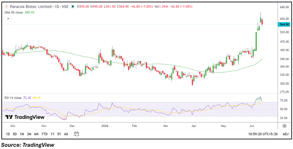The image size is (293, 149).
Task: Click the Panacea Biotec Limited symbol title
Action: point(30,7)
